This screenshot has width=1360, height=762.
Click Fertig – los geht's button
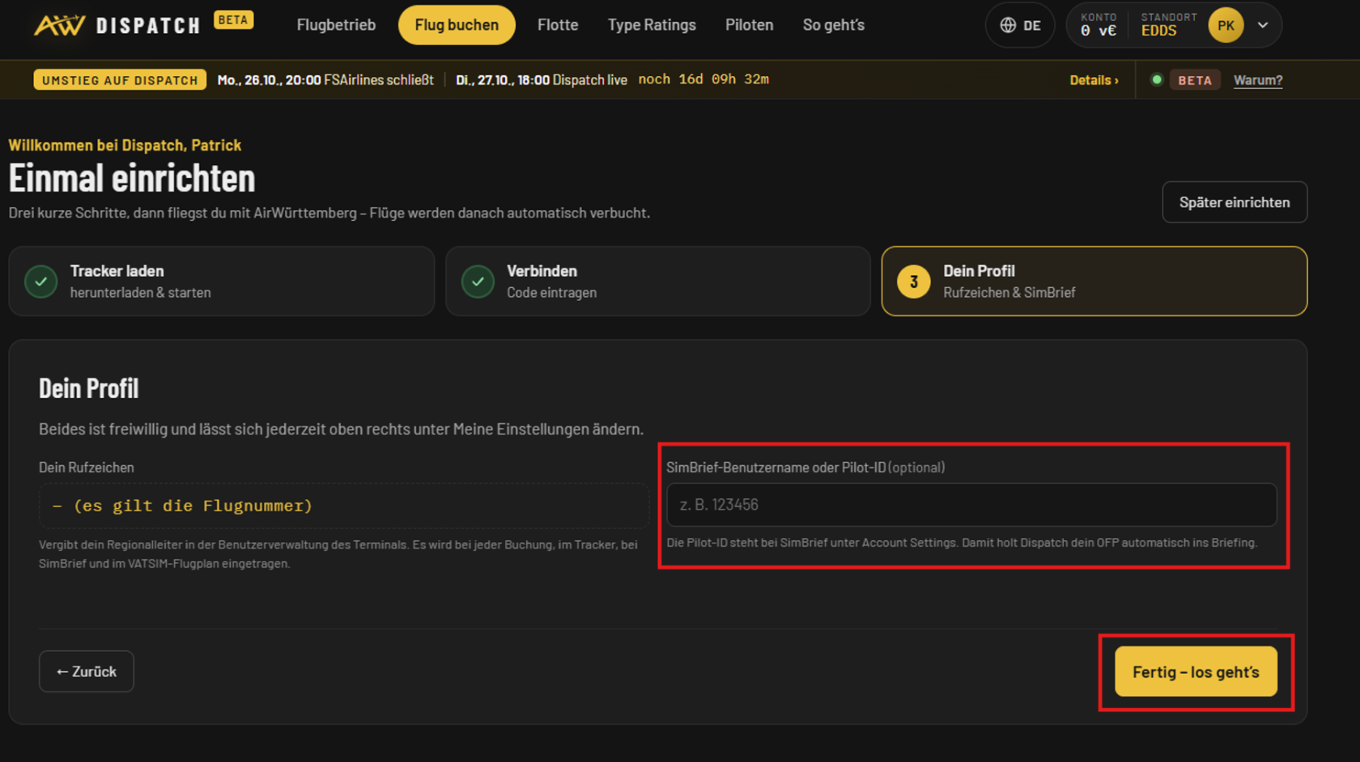tap(1196, 671)
